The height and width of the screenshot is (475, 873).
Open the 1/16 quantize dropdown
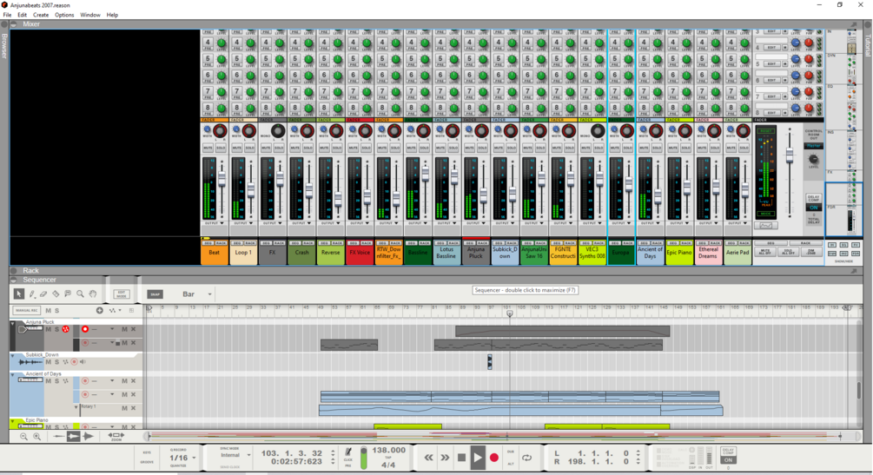(x=194, y=458)
